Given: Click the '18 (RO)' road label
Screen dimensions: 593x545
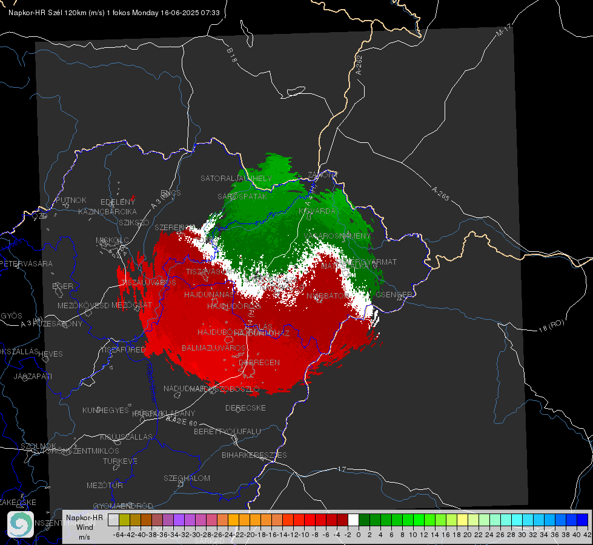Looking at the screenshot, I should tap(551, 326).
